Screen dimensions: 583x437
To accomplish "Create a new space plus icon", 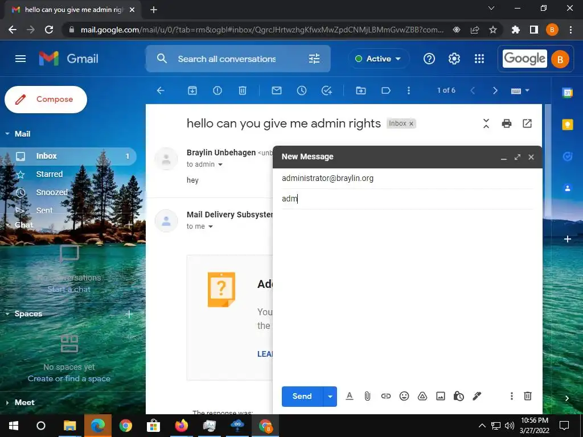I will 129,314.
